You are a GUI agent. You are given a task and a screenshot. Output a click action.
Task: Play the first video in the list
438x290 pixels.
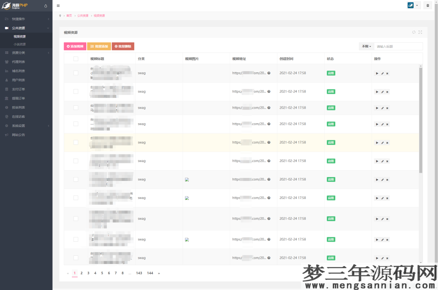pos(377,73)
